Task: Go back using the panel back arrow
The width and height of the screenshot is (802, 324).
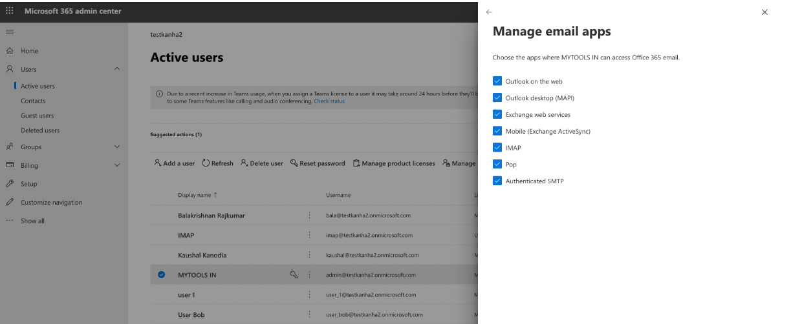Action: coord(489,12)
